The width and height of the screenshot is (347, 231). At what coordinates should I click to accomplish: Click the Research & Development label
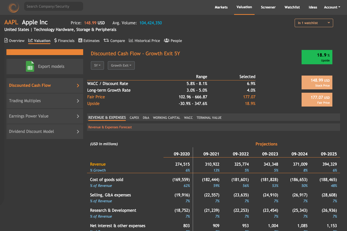coord(113,210)
